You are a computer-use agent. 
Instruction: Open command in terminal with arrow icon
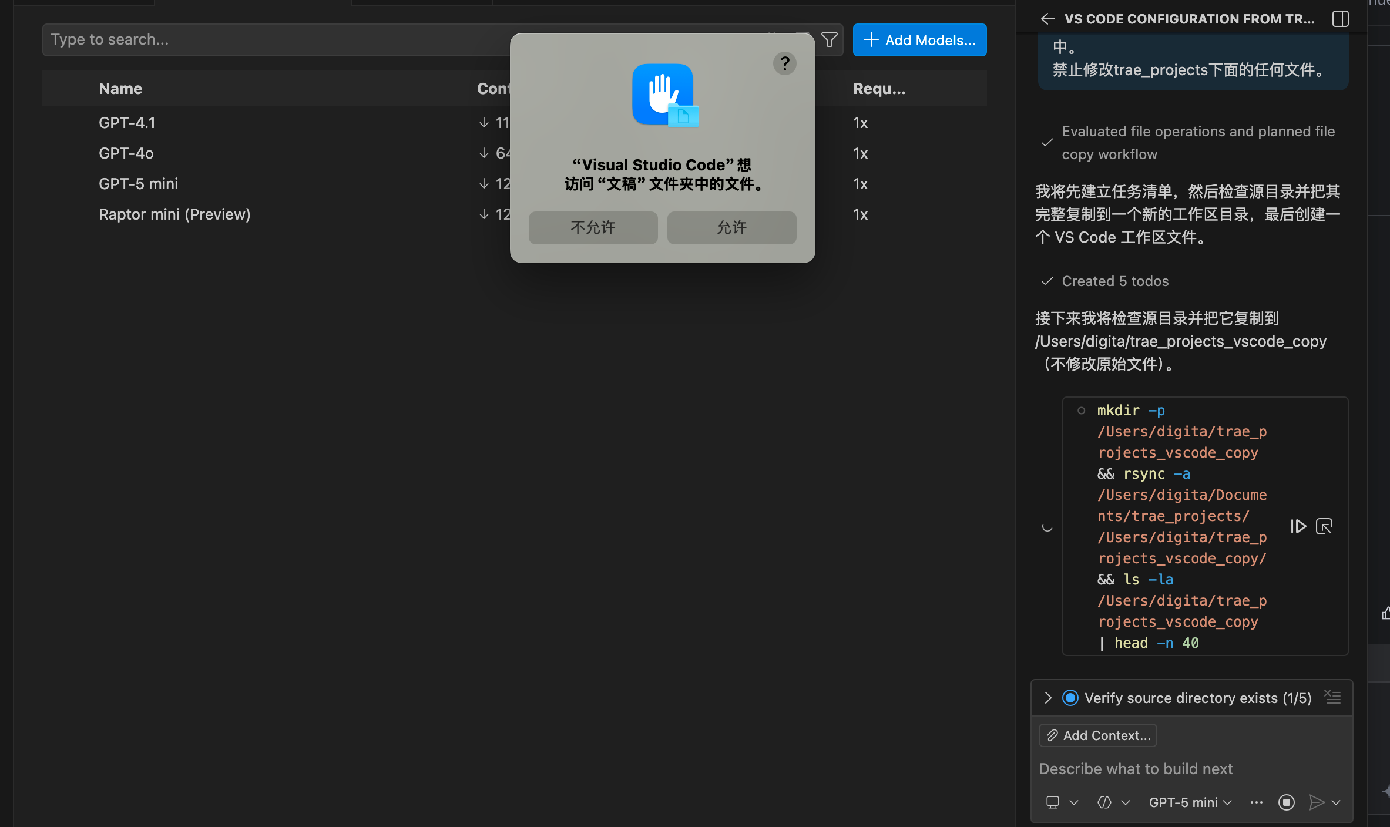coord(1324,526)
